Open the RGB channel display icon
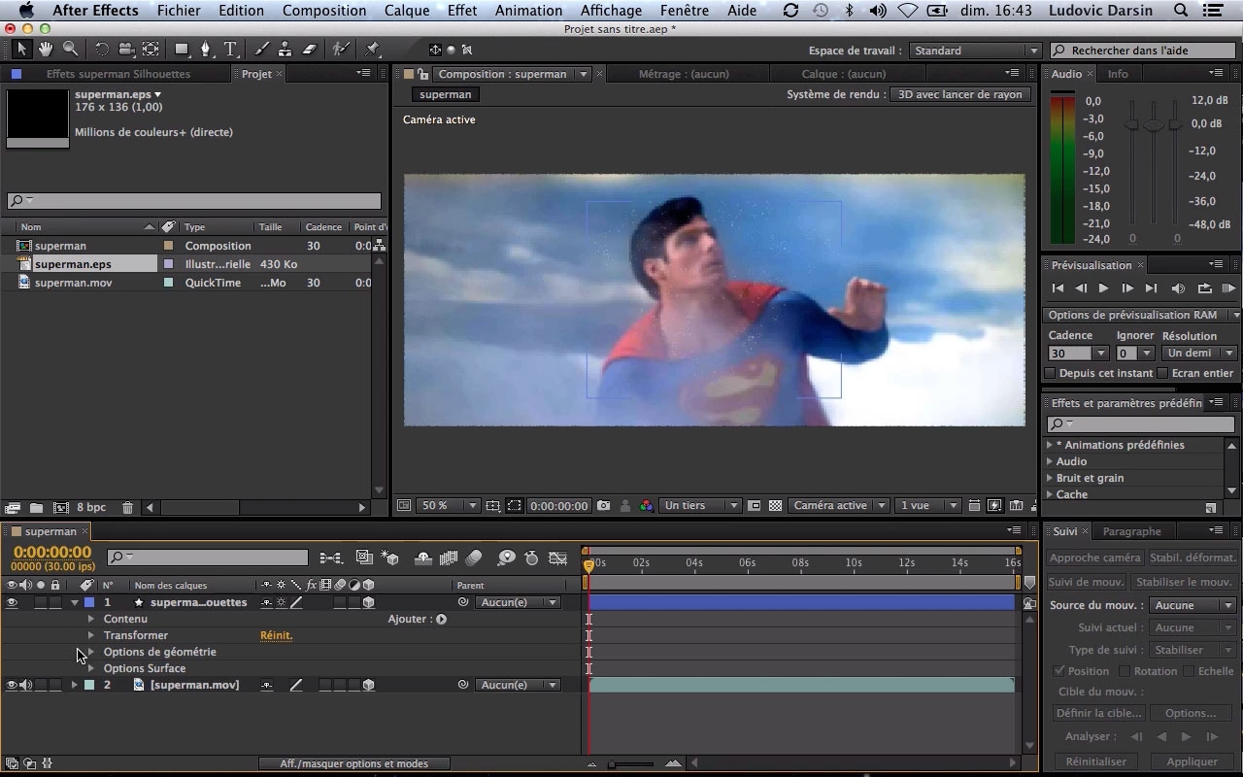 pyautogui.click(x=646, y=506)
